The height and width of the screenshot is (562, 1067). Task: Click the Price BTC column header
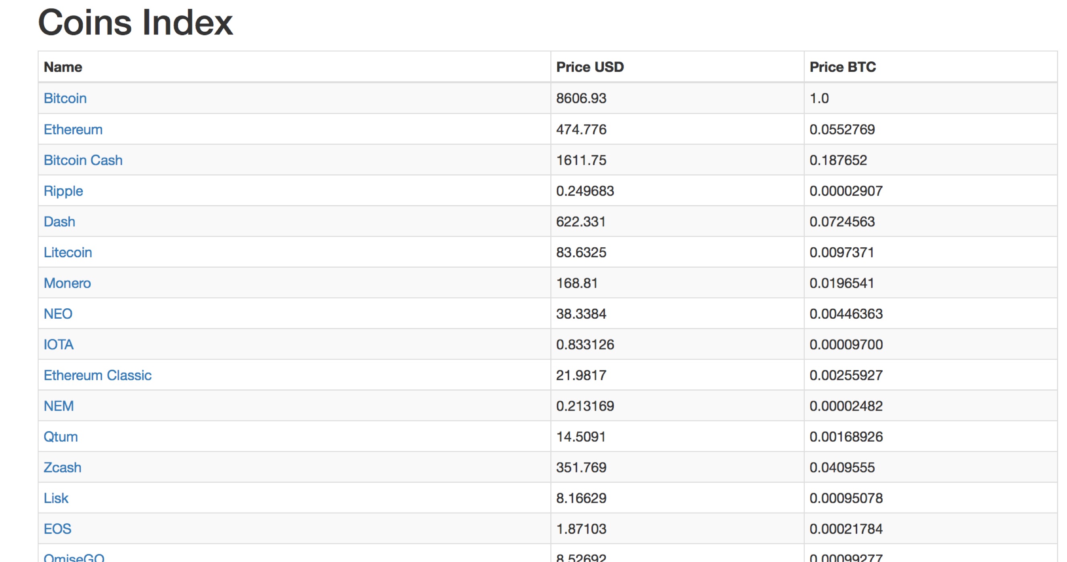pos(842,67)
